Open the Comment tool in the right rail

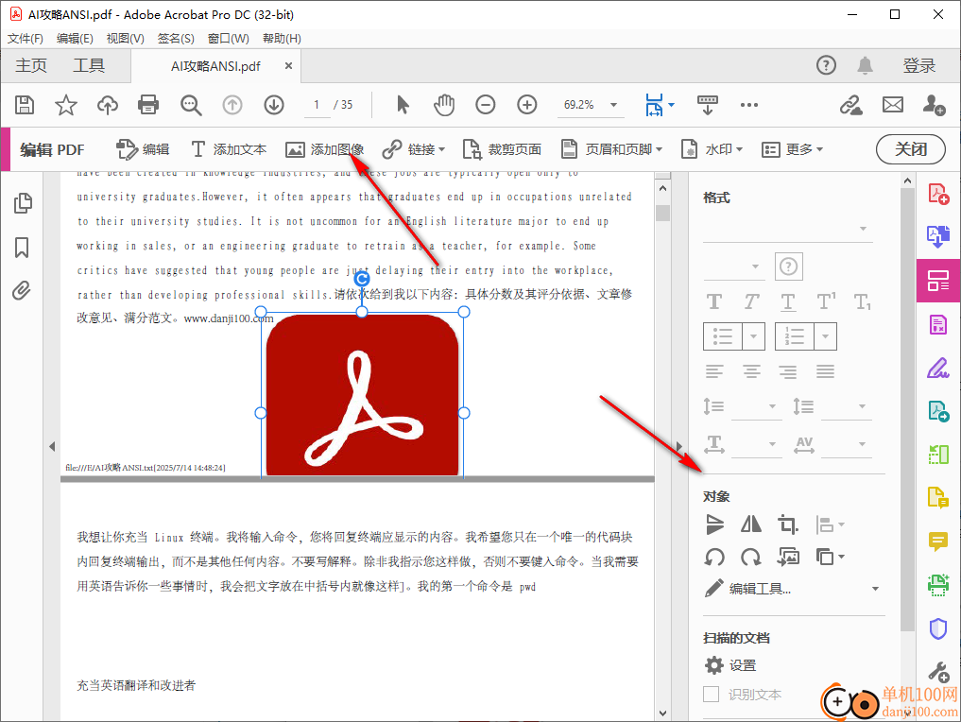pyautogui.click(x=938, y=541)
